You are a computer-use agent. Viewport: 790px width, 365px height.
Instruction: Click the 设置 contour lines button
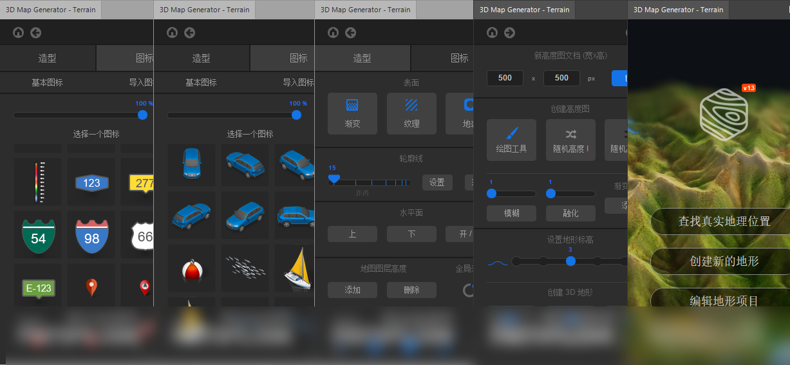tap(437, 182)
